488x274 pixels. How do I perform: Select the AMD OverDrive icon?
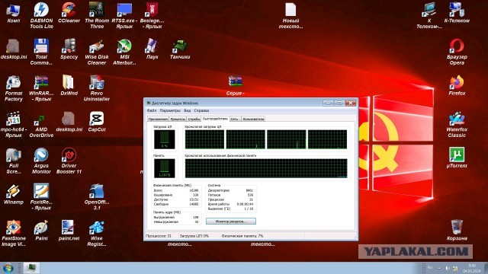(41, 124)
